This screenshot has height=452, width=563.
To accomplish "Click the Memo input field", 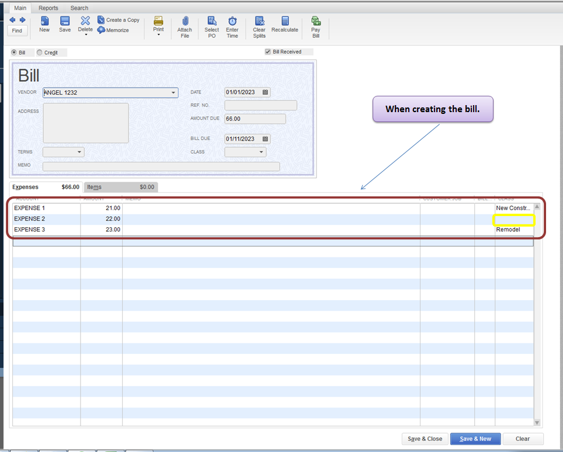I will point(161,166).
